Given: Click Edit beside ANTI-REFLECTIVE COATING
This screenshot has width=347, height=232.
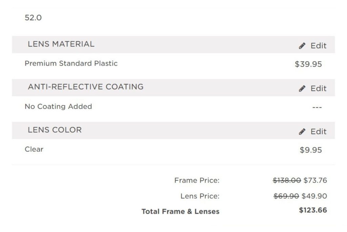Looking at the screenshot, I should (317, 88).
